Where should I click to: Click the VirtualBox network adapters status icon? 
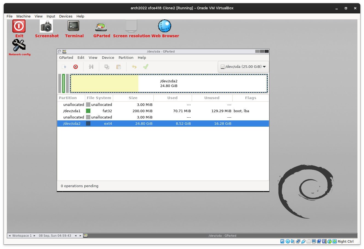click(298, 241)
